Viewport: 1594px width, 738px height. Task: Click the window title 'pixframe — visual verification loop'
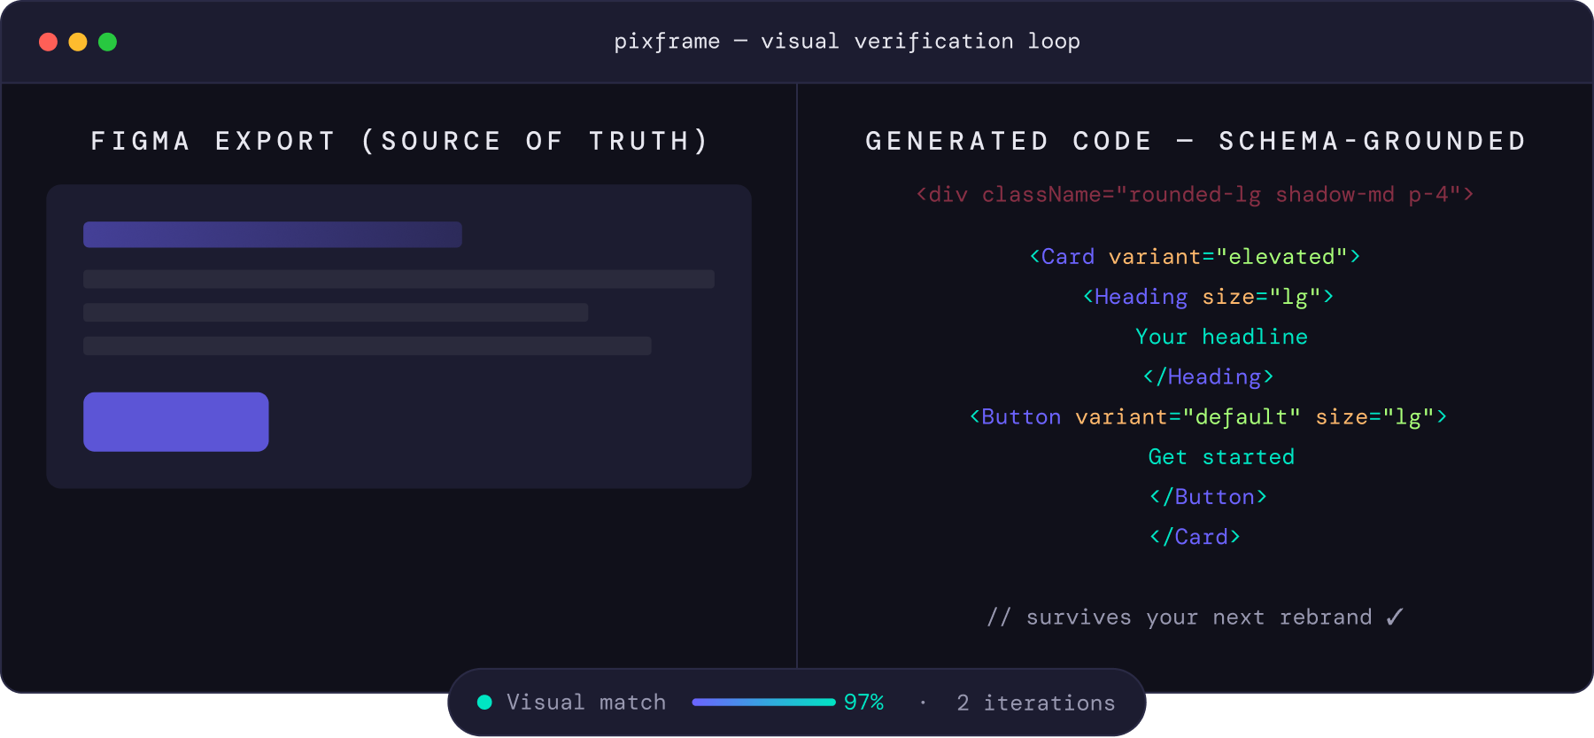coord(847,42)
